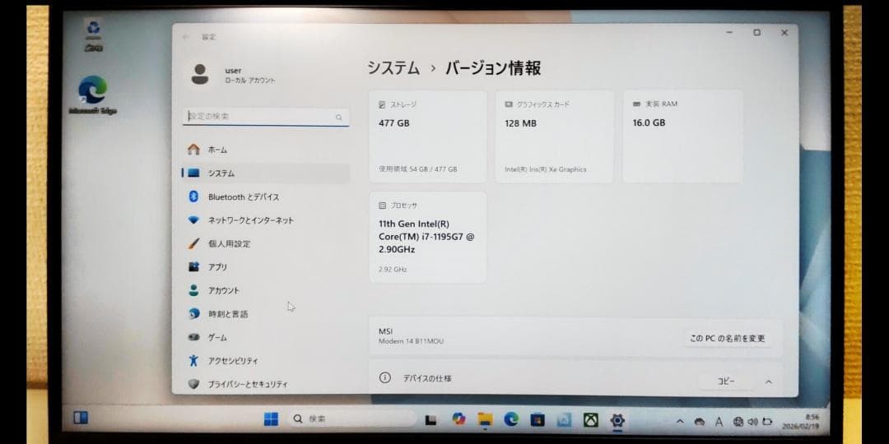This screenshot has width=889, height=444.
Task: Show hidden system tray icons
Action: tap(681, 421)
